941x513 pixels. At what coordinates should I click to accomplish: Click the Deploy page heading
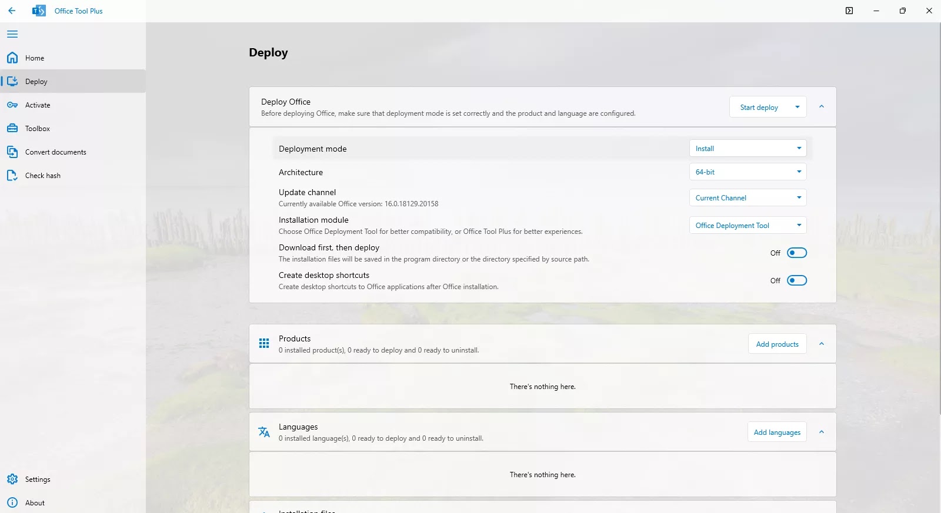(x=268, y=52)
